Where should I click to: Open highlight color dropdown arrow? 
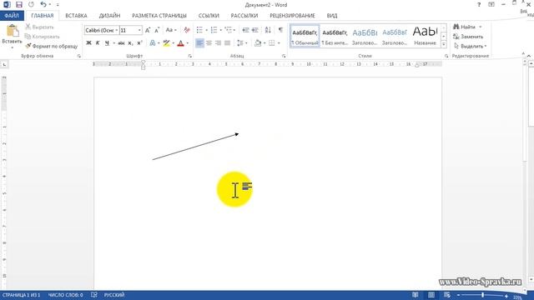coord(173,43)
